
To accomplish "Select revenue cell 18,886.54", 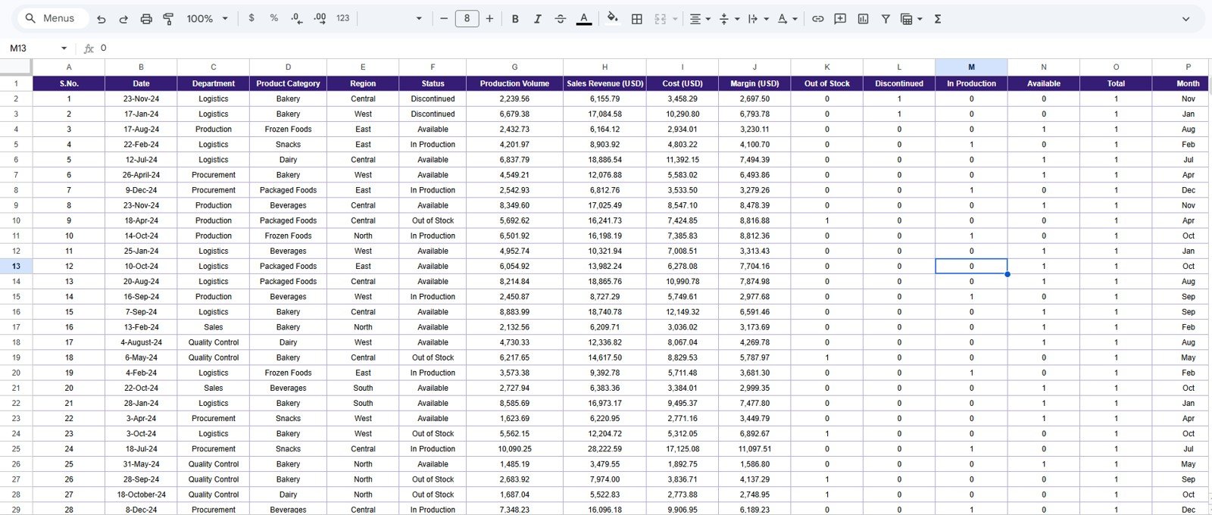I will (x=604, y=160).
